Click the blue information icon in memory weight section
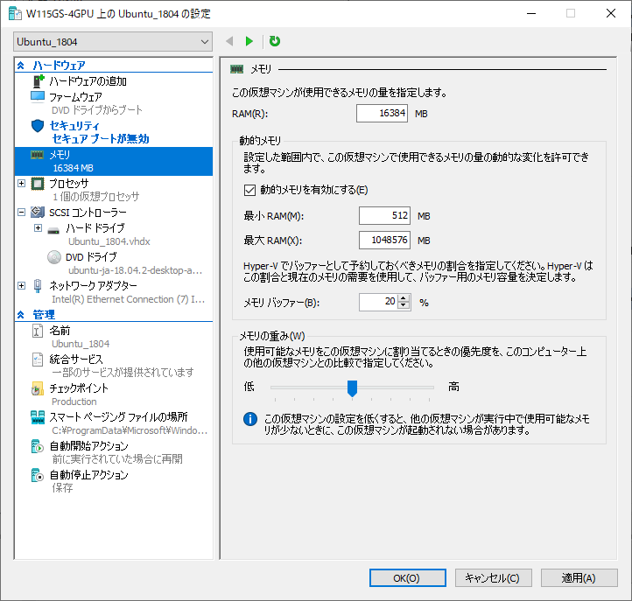The width and height of the screenshot is (632, 601). (250, 419)
